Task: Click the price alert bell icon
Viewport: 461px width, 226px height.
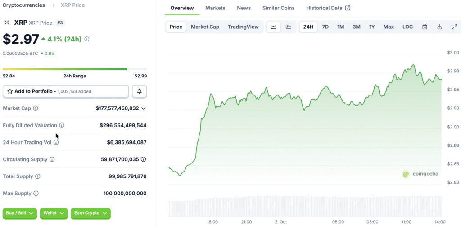Action: coord(139,91)
